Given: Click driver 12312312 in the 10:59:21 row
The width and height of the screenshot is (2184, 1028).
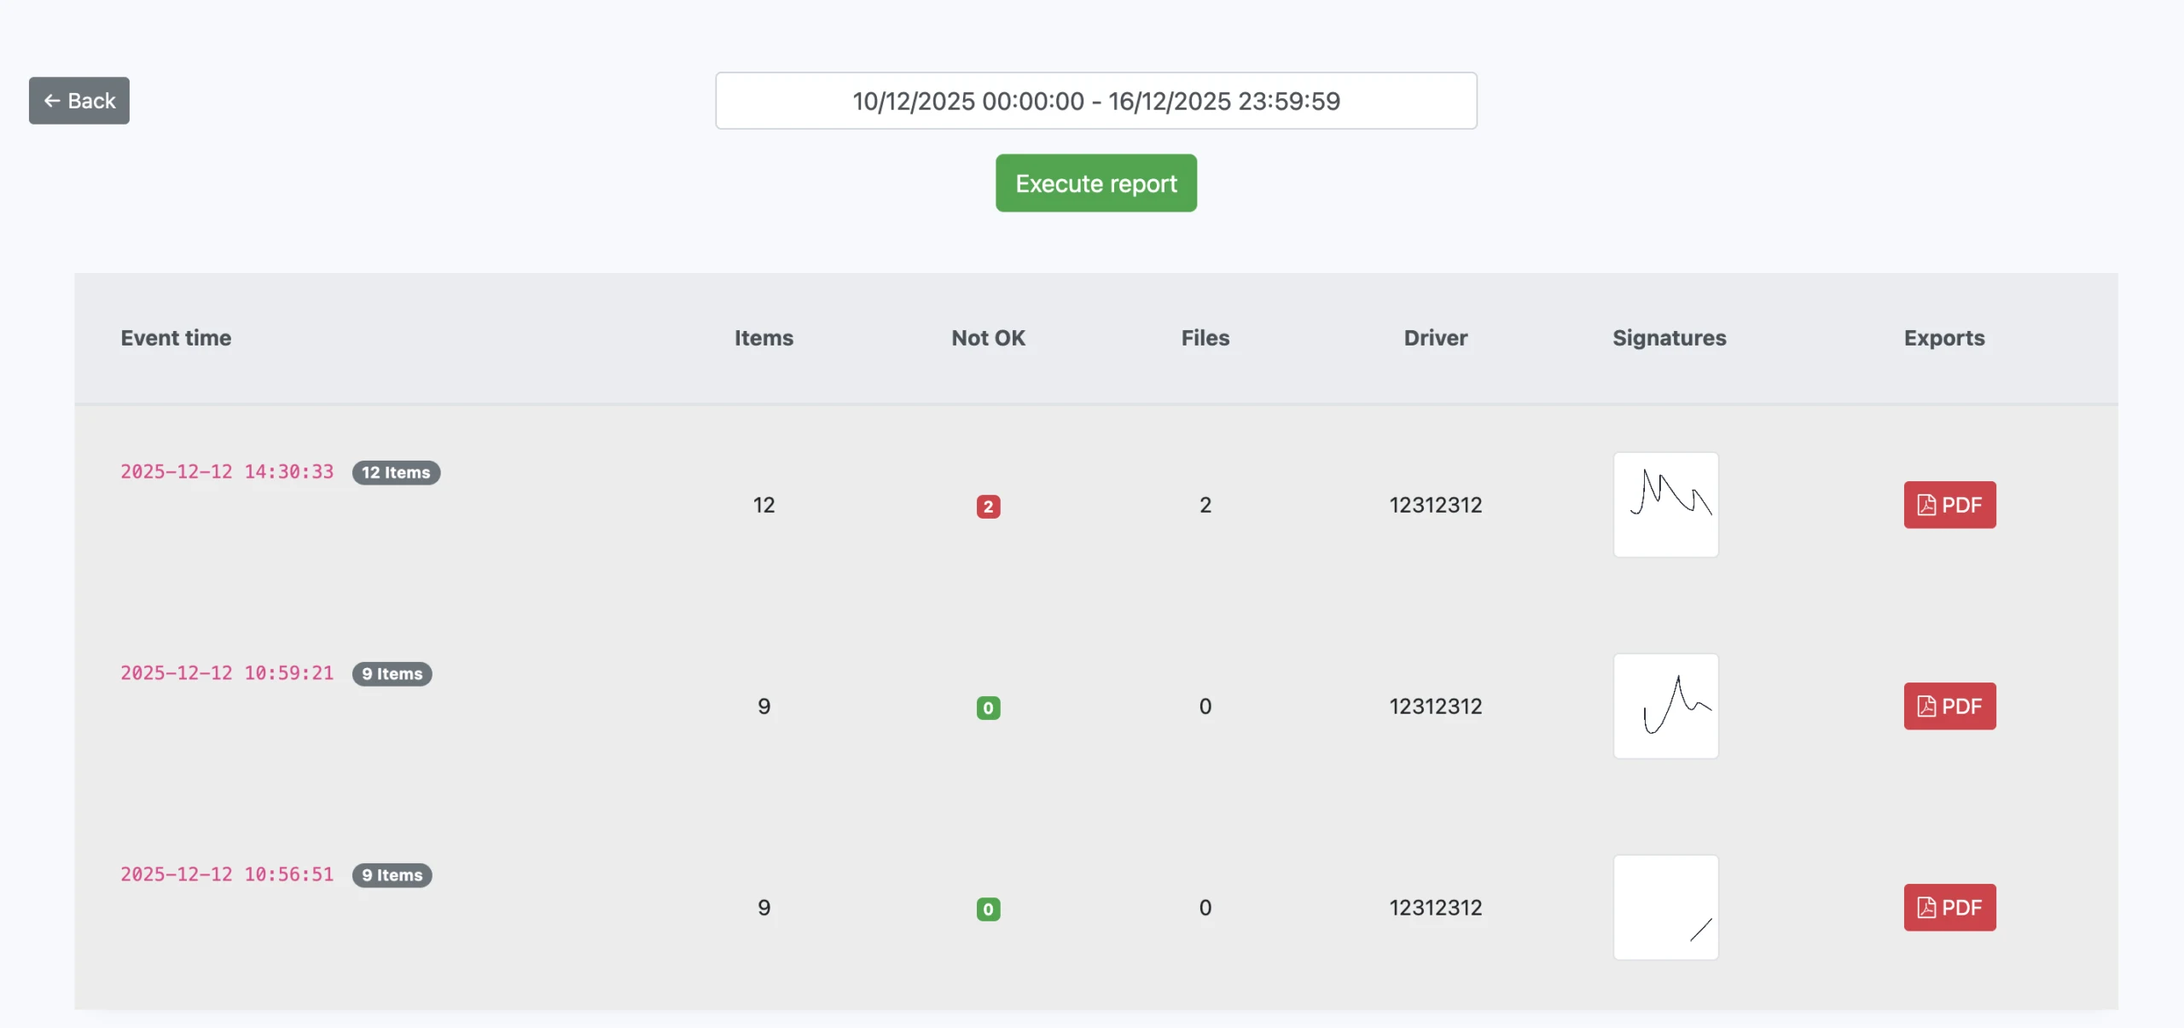Looking at the screenshot, I should [x=1436, y=706].
